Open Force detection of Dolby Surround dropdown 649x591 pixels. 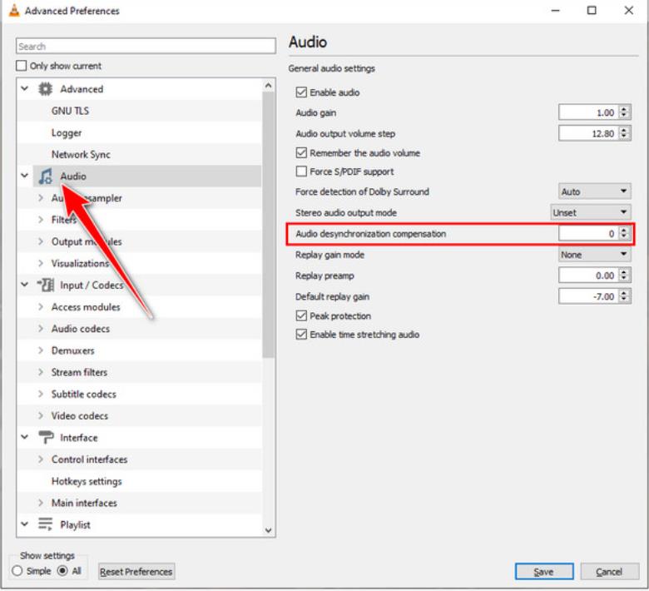[x=594, y=191]
